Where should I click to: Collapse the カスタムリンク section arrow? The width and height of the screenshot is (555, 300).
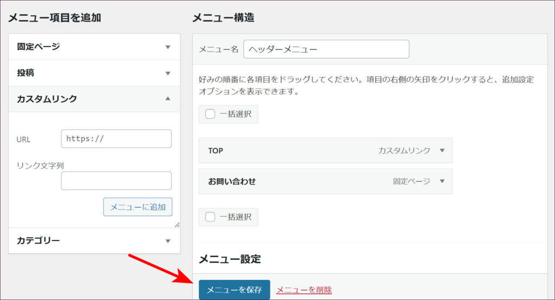pos(167,99)
